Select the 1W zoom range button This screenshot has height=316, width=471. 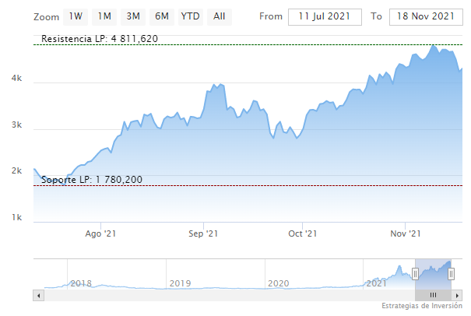(x=76, y=16)
